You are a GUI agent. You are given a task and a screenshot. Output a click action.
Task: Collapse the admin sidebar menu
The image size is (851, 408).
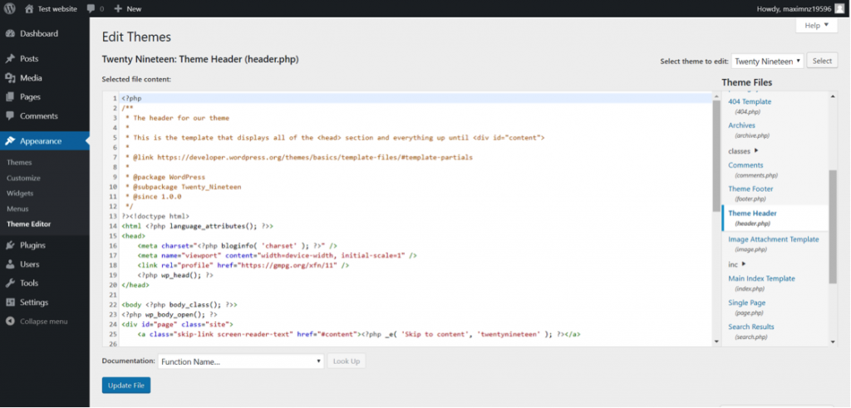click(37, 322)
